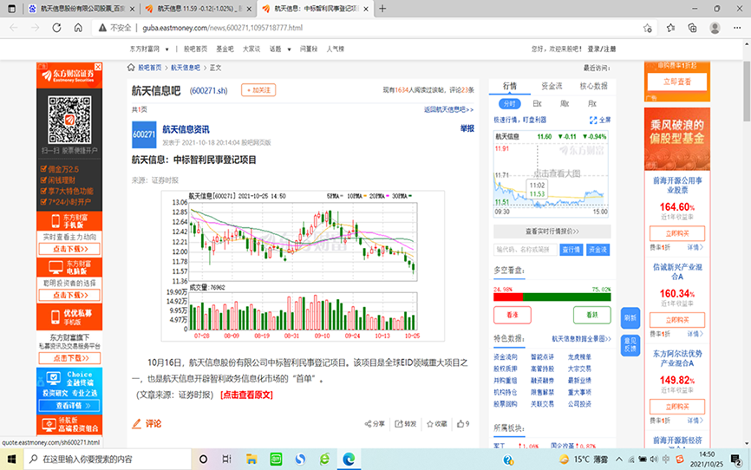The width and height of the screenshot is (751, 470).
Task: Open browser favorites list icon
Action: 670,28
